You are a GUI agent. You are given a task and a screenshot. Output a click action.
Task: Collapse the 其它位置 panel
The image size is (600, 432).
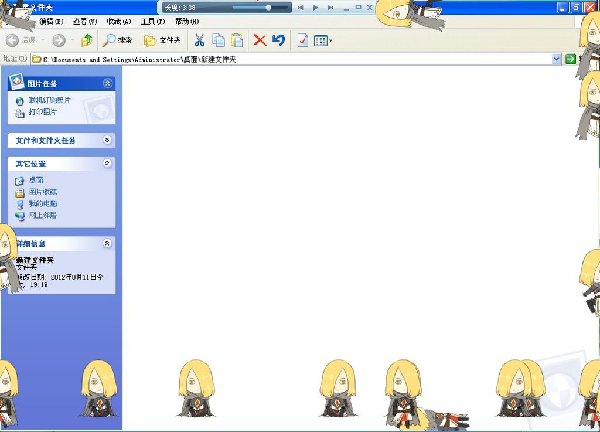[x=107, y=164]
